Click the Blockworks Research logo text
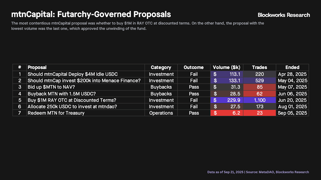This screenshot has width=321, height=180. pos(283,15)
